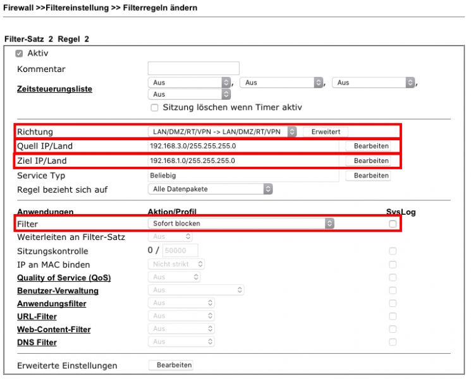Open the Filter action dropdown (Sofort blocken)
471x379 pixels.
click(240, 223)
